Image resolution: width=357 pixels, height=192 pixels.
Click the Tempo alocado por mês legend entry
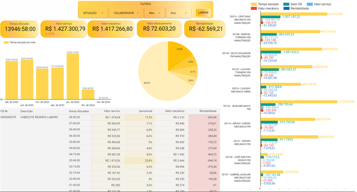click(20, 42)
